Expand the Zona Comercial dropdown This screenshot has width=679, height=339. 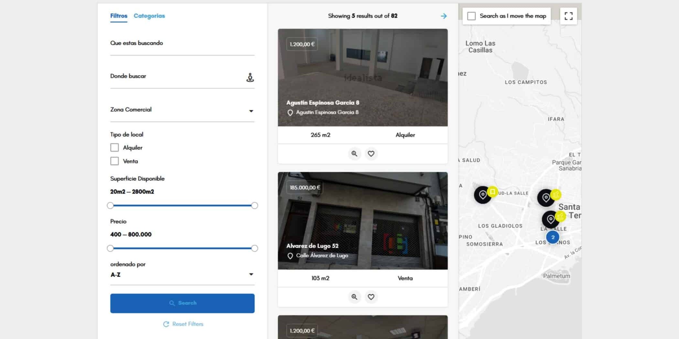pyautogui.click(x=182, y=110)
